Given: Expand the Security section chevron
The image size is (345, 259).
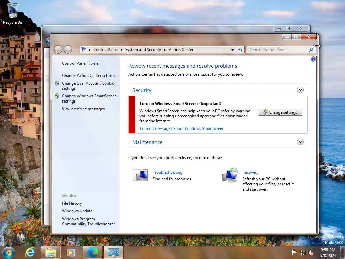Looking at the screenshot, I should [x=300, y=90].
